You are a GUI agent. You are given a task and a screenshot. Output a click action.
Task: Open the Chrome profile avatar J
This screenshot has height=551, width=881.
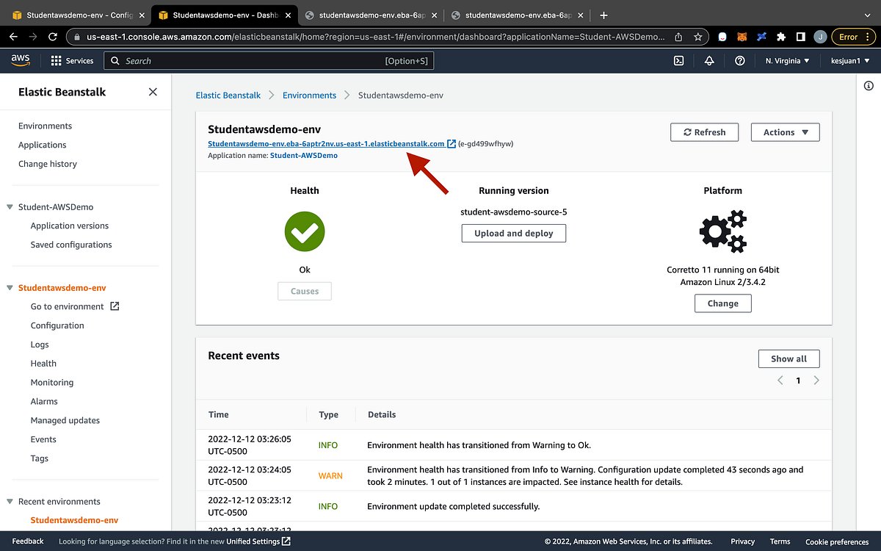[x=820, y=36]
